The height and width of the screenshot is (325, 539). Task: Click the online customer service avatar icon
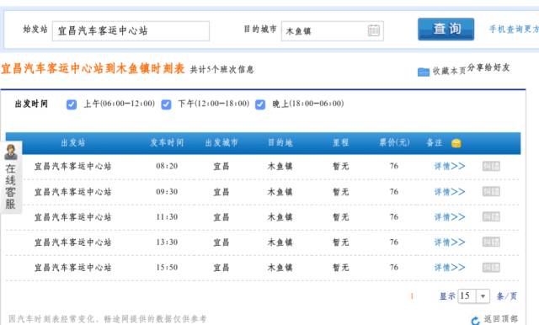[x=11, y=152]
